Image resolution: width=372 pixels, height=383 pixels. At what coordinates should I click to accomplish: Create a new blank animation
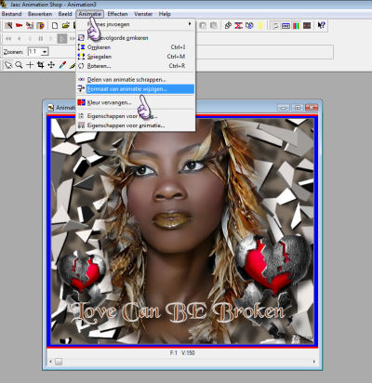point(55,25)
